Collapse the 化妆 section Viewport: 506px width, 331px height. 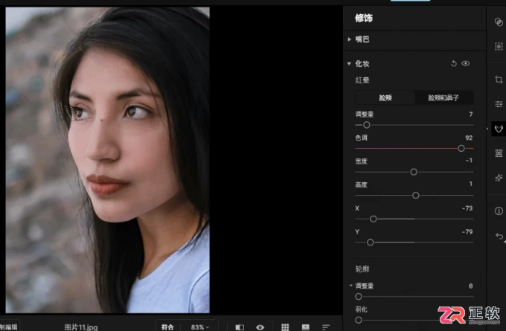(349, 63)
